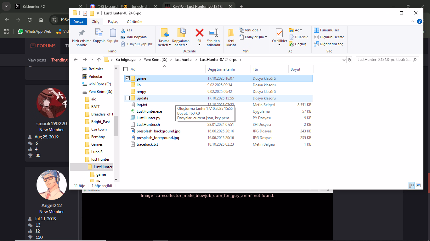The image size is (430, 241).
Task: Click Tümünü seç button
Action: [x=327, y=30]
